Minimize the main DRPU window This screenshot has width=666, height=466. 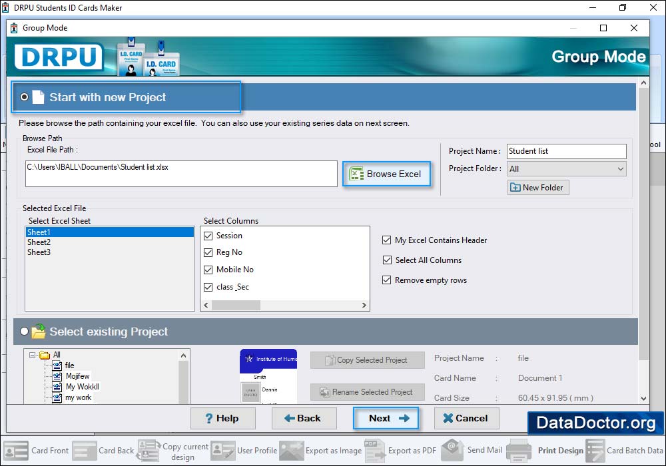[593, 7]
